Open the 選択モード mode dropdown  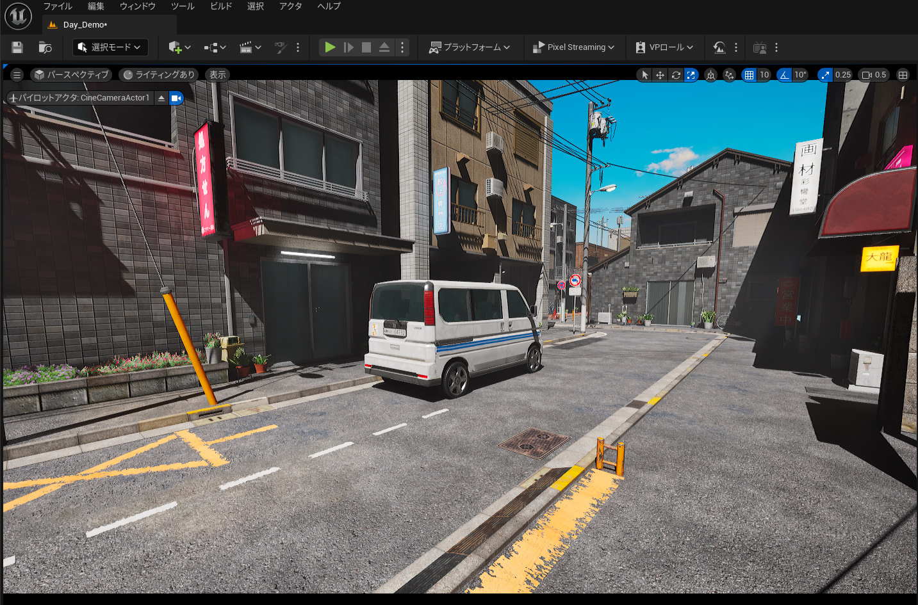[x=110, y=47]
